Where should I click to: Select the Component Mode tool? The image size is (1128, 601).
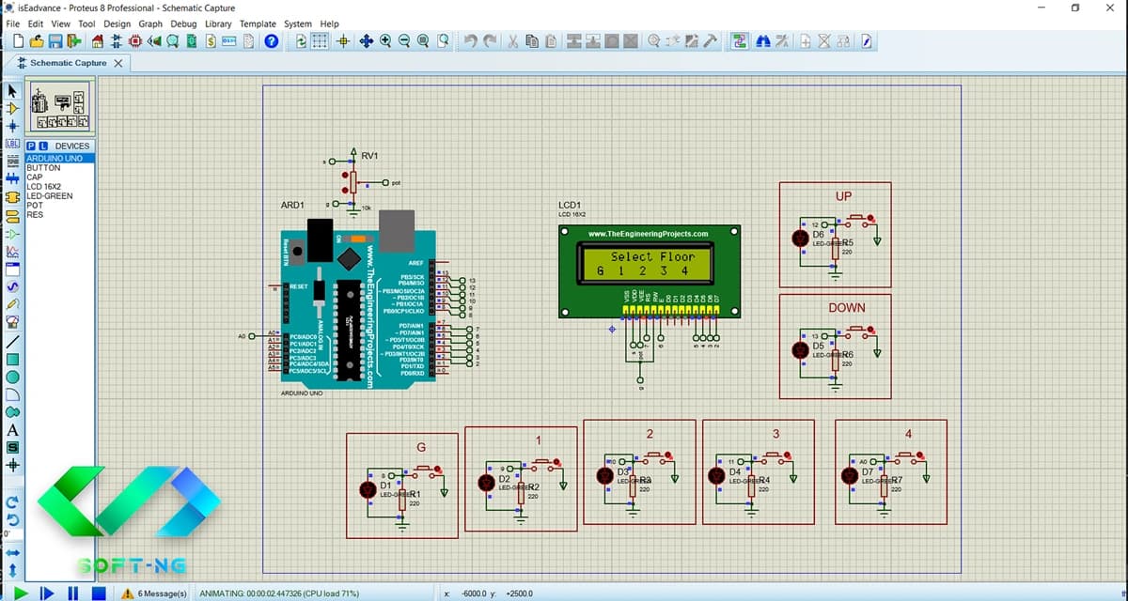tap(12, 109)
